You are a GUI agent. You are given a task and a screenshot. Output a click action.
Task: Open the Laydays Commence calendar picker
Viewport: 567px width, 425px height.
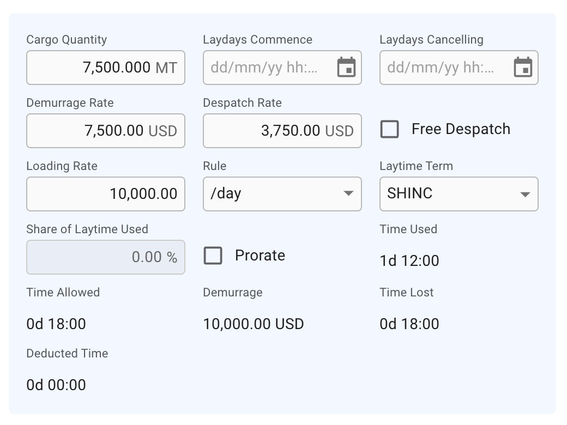coord(346,68)
